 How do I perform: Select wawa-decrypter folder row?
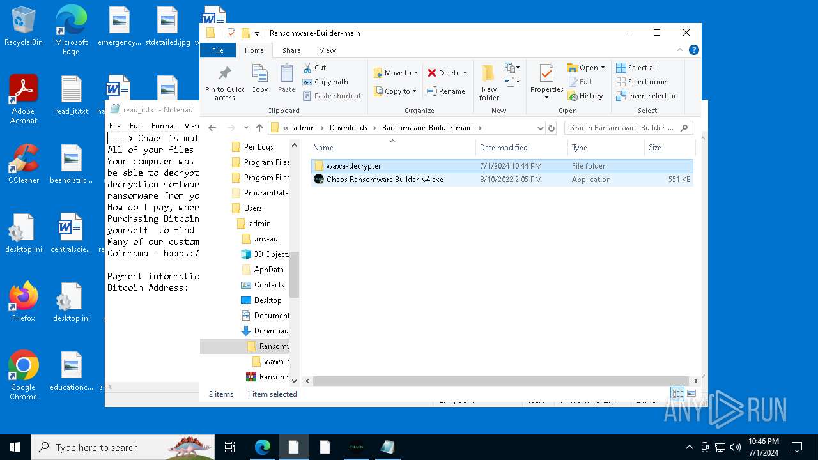(x=502, y=165)
